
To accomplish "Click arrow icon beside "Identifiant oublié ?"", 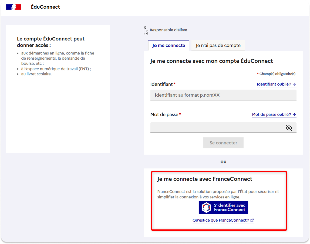I will (x=294, y=84).
